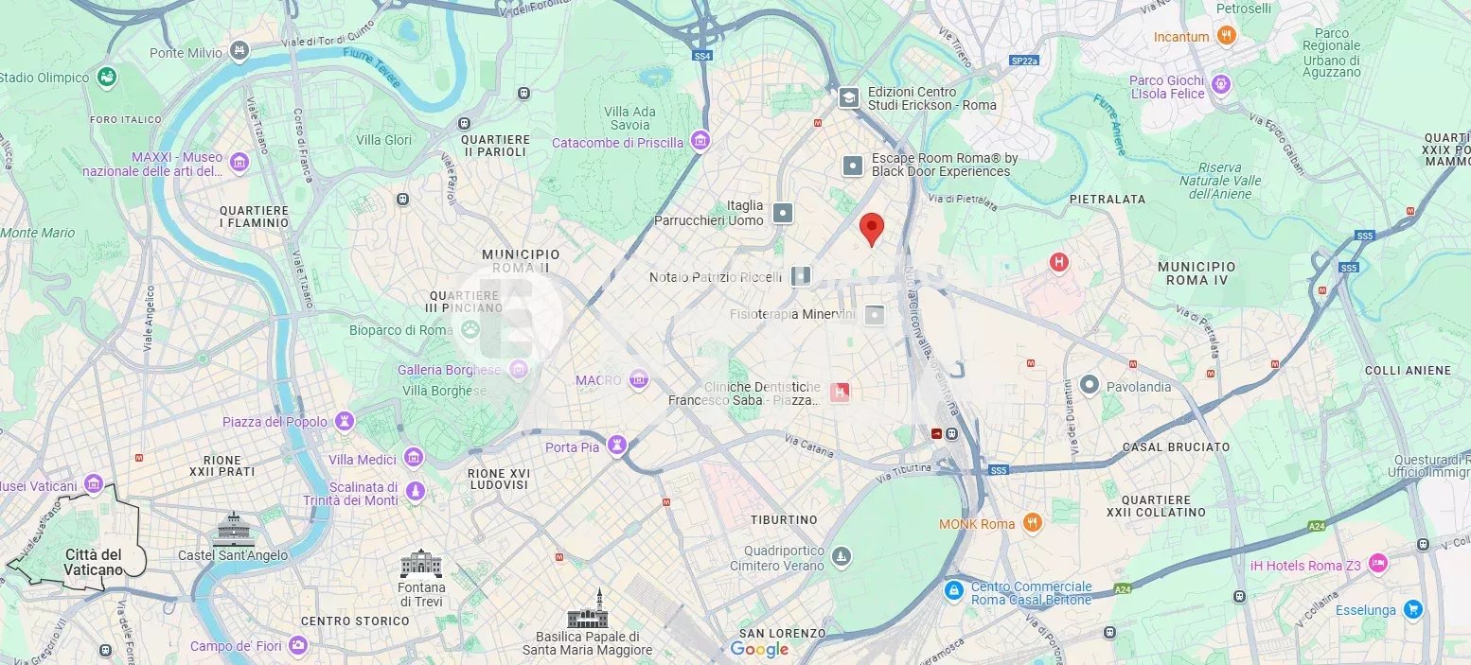This screenshot has height=665, width=1471.
Task: Open the Pavolandia place marker
Action: click(1090, 385)
